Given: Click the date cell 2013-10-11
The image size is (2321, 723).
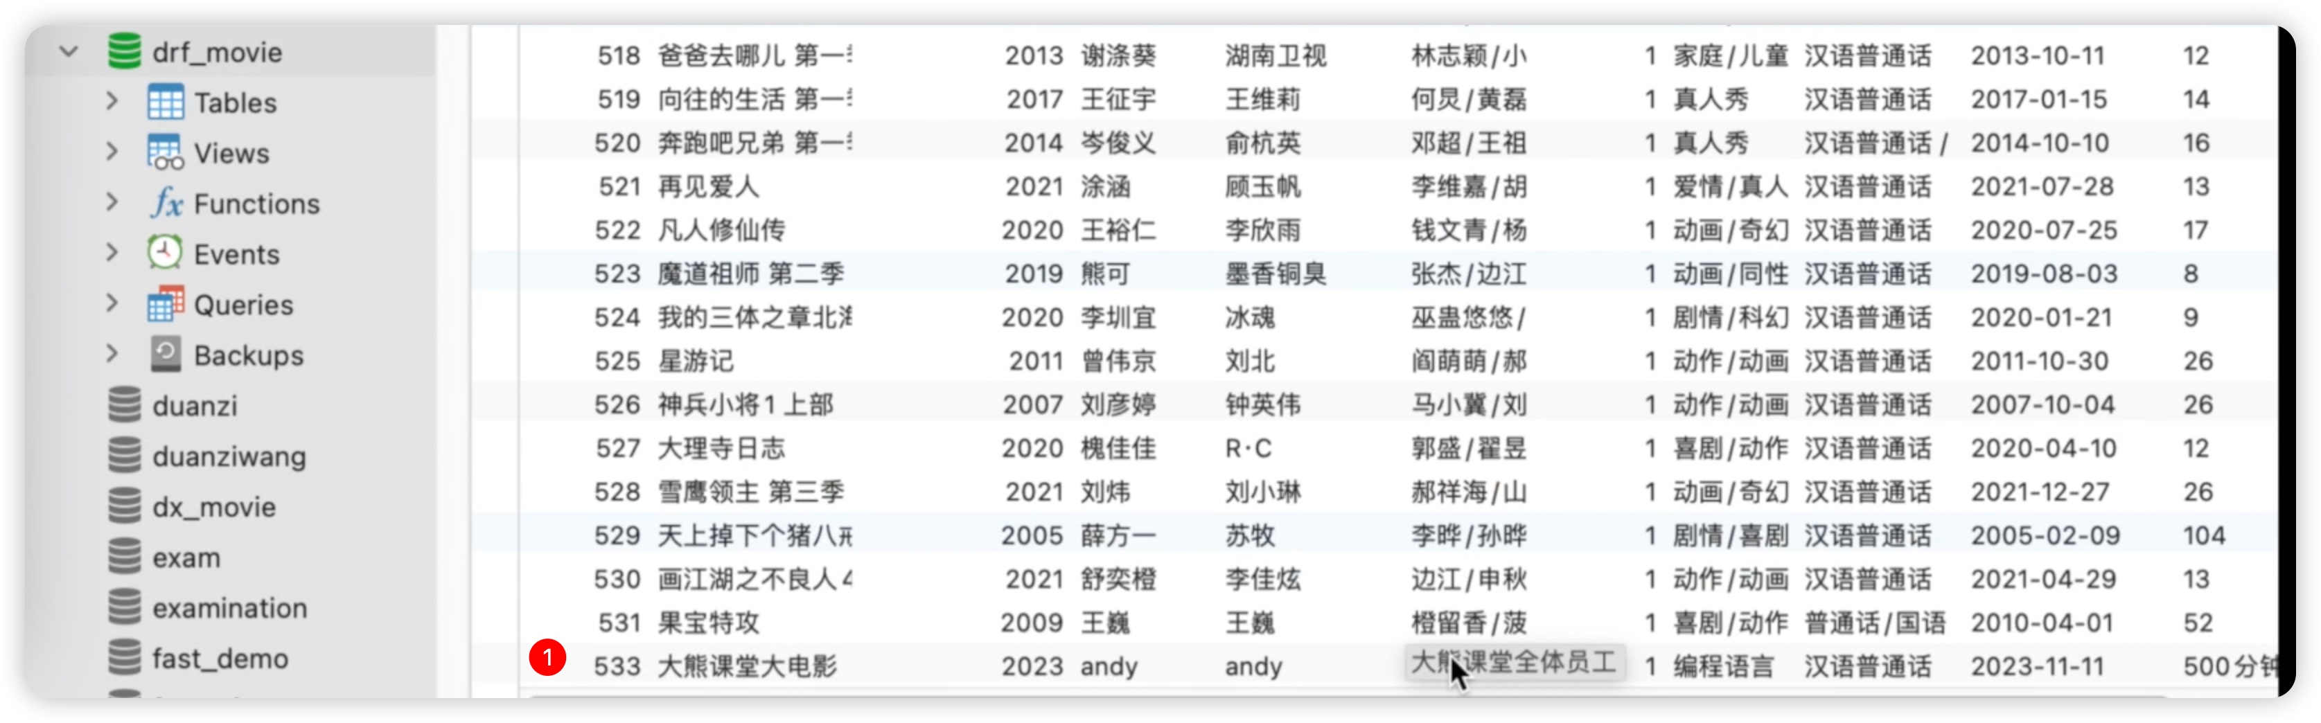Looking at the screenshot, I should 2037,56.
